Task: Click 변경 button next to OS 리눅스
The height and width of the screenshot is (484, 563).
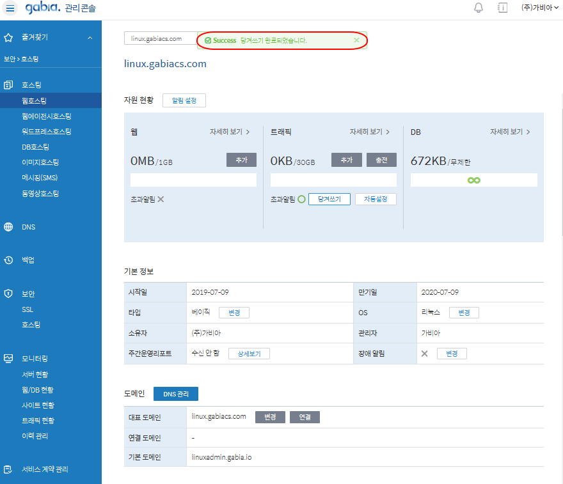Action: (464, 313)
